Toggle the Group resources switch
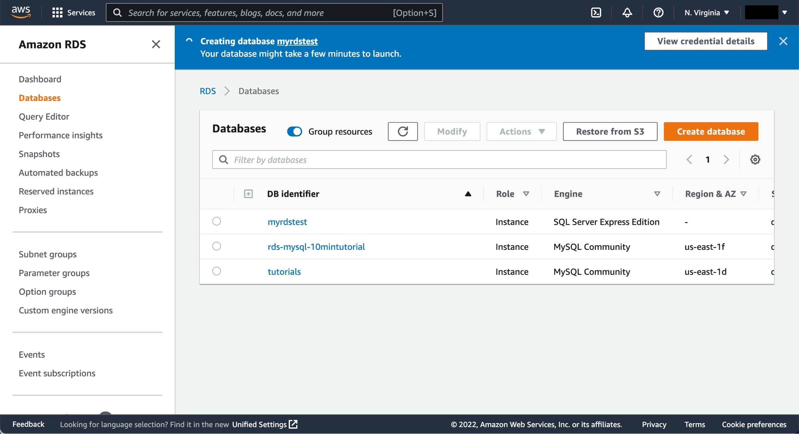The image size is (799, 434). 295,132
